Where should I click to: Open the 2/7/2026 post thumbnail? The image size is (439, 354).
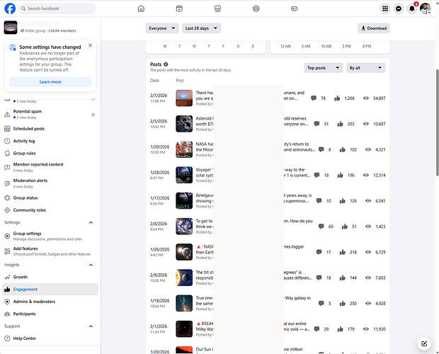coord(184,98)
